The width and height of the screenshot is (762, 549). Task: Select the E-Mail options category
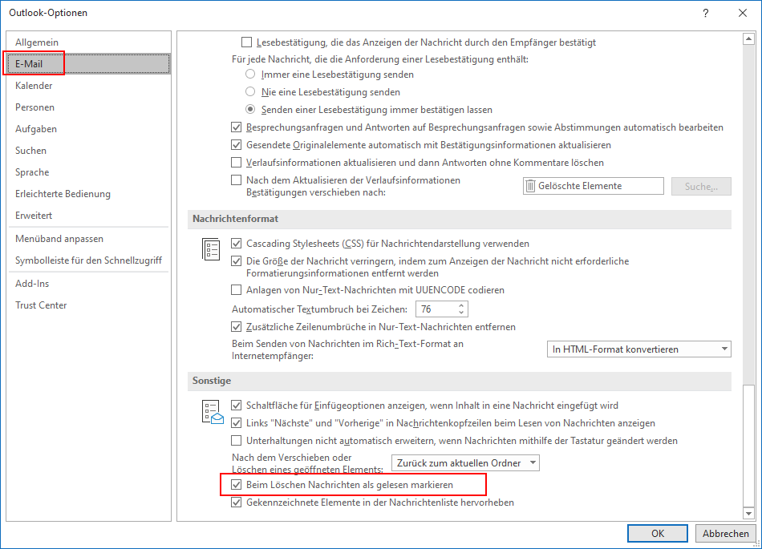click(88, 63)
